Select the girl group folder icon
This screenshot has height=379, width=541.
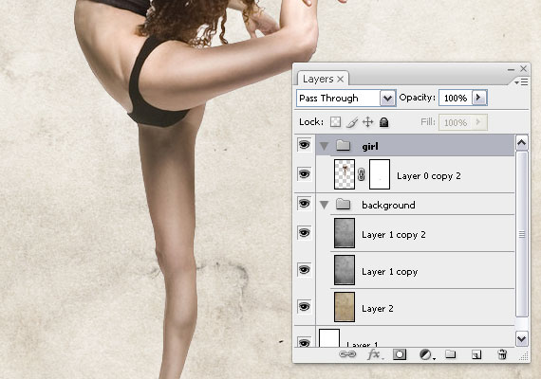[x=344, y=145]
